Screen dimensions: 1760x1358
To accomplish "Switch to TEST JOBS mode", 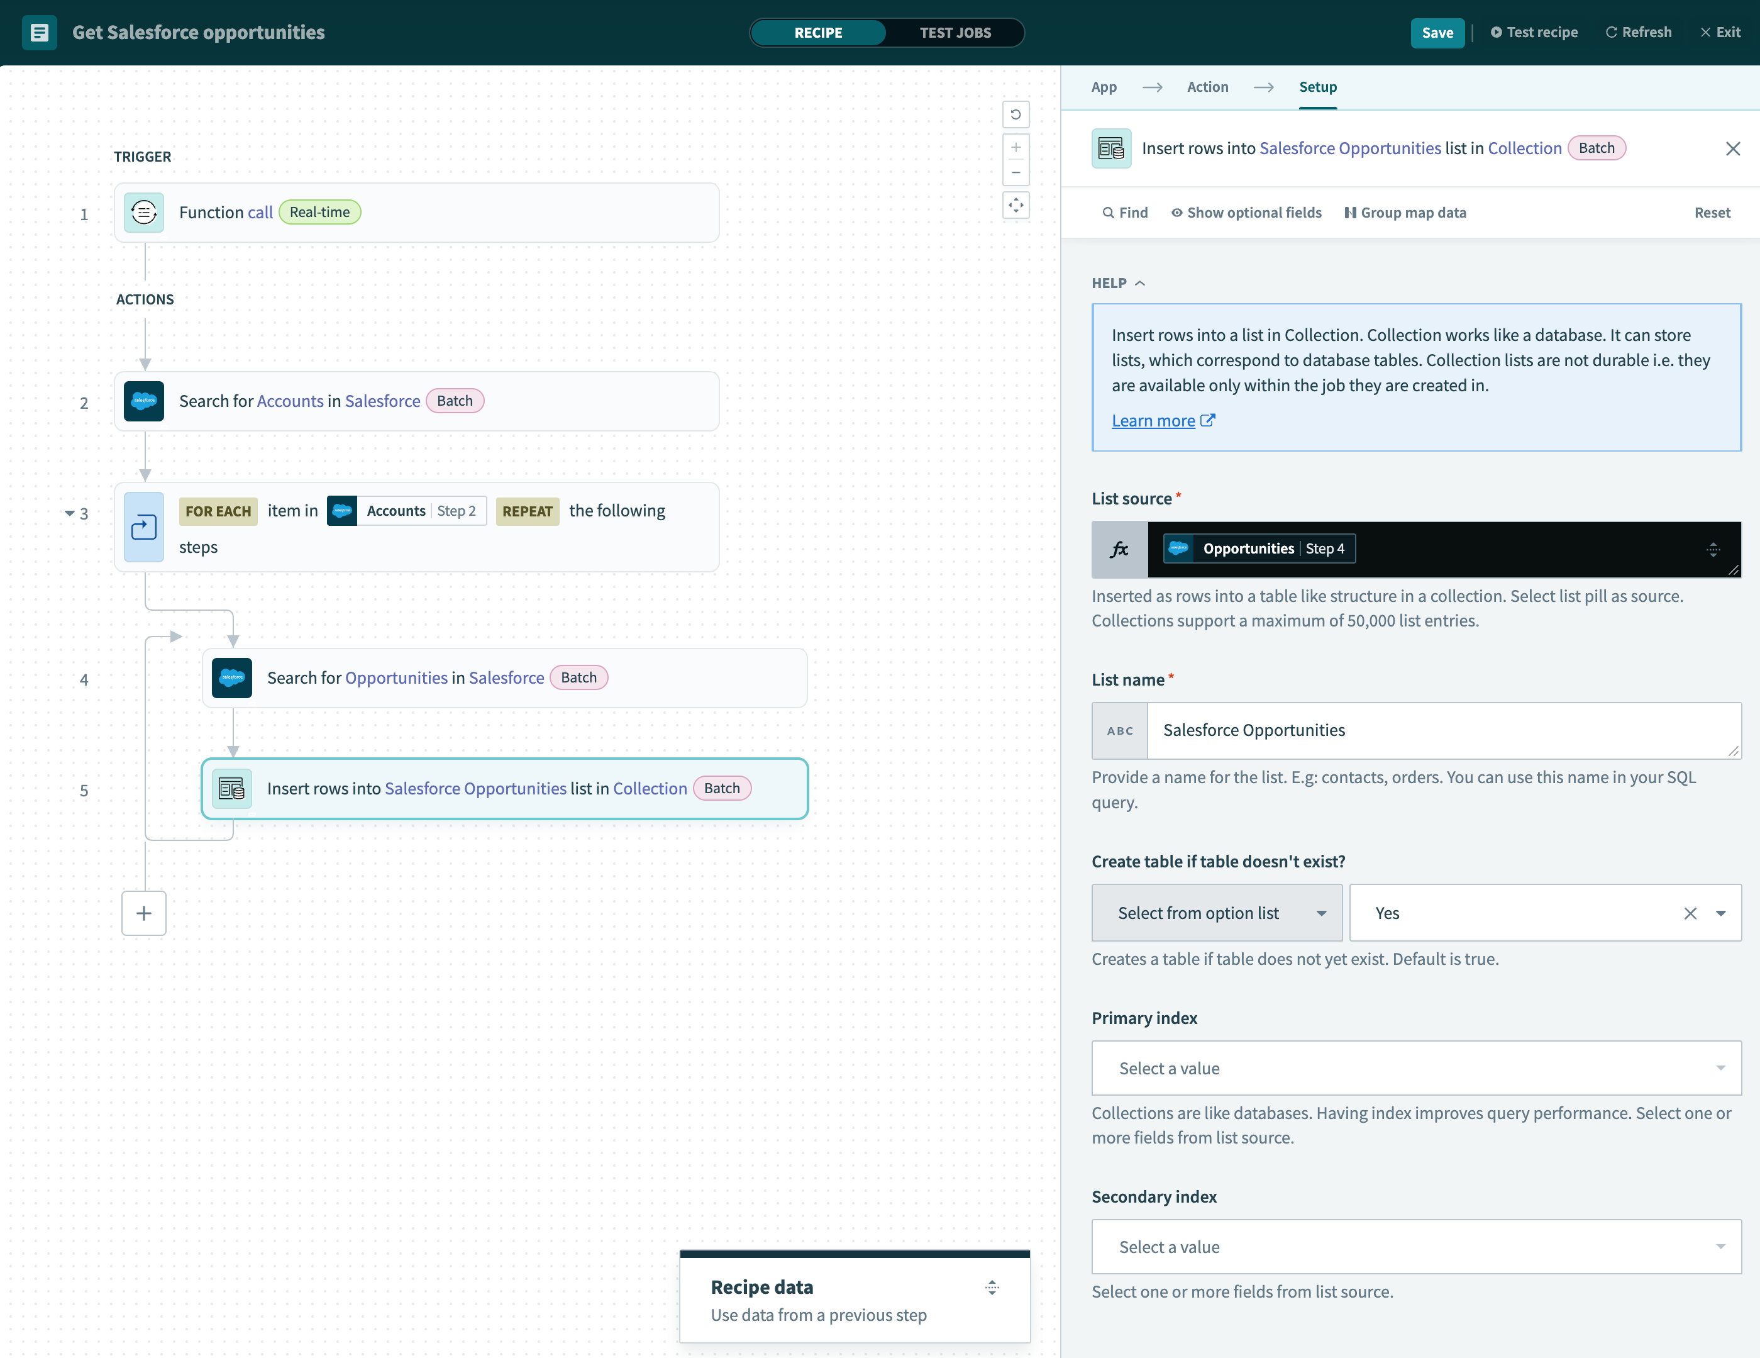I will coord(955,33).
